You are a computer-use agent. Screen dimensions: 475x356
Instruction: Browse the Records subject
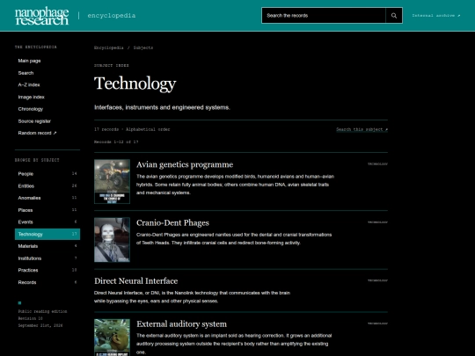[47, 282]
